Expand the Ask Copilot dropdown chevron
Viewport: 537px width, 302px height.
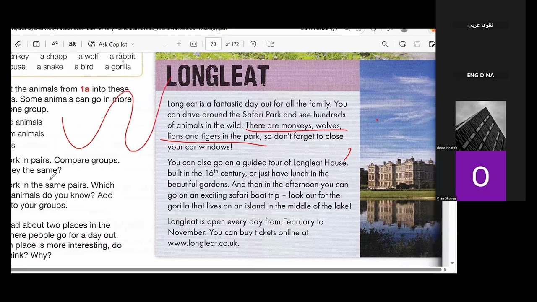point(133,44)
